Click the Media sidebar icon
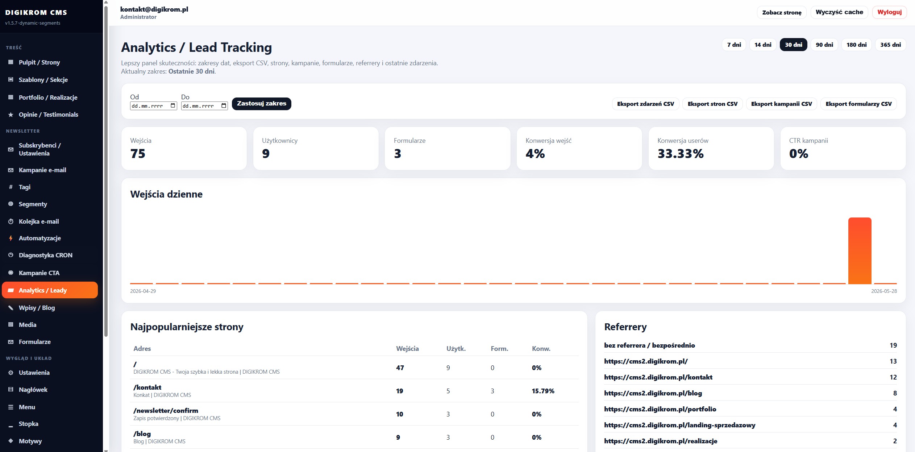Viewport: 915px width, 452px height. pyautogui.click(x=11, y=325)
